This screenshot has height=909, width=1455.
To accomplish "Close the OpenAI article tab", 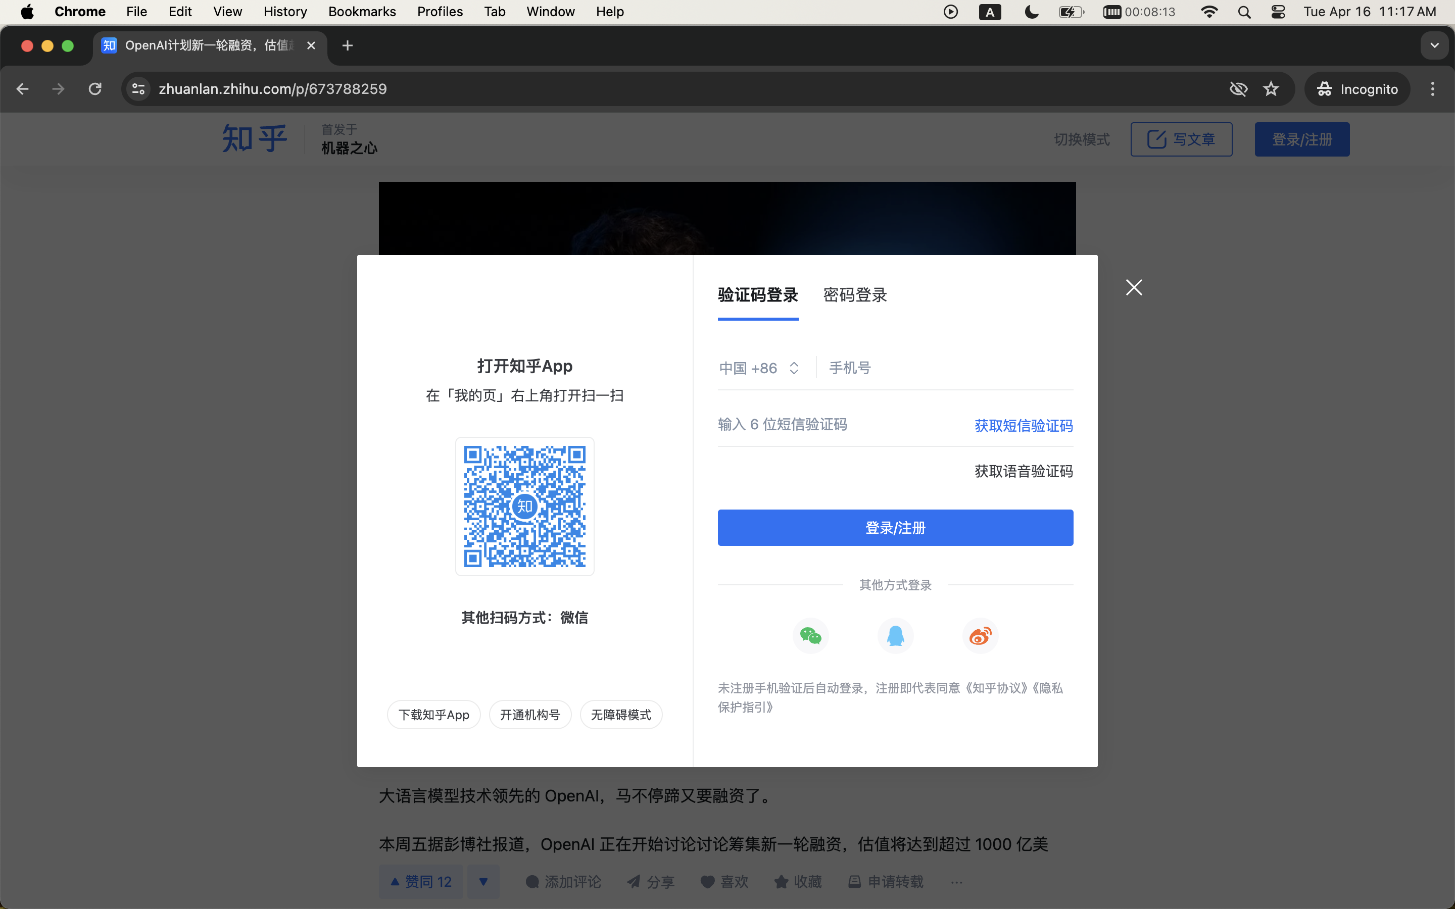I will click(x=311, y=45).
